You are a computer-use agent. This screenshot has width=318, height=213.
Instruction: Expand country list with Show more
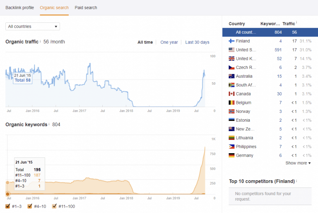[x=298, y=163]
